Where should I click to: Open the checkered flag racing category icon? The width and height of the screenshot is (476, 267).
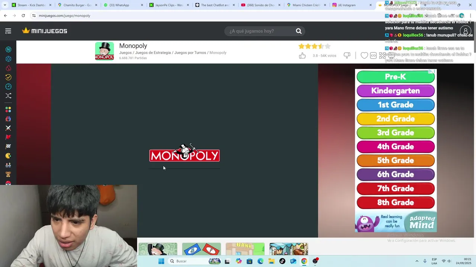tap(8, 146)
